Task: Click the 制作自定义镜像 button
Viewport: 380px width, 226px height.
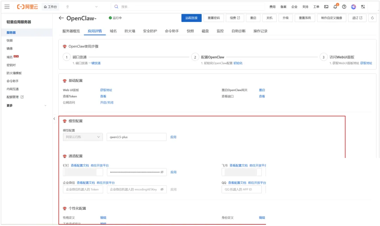Action: point(331,18)
